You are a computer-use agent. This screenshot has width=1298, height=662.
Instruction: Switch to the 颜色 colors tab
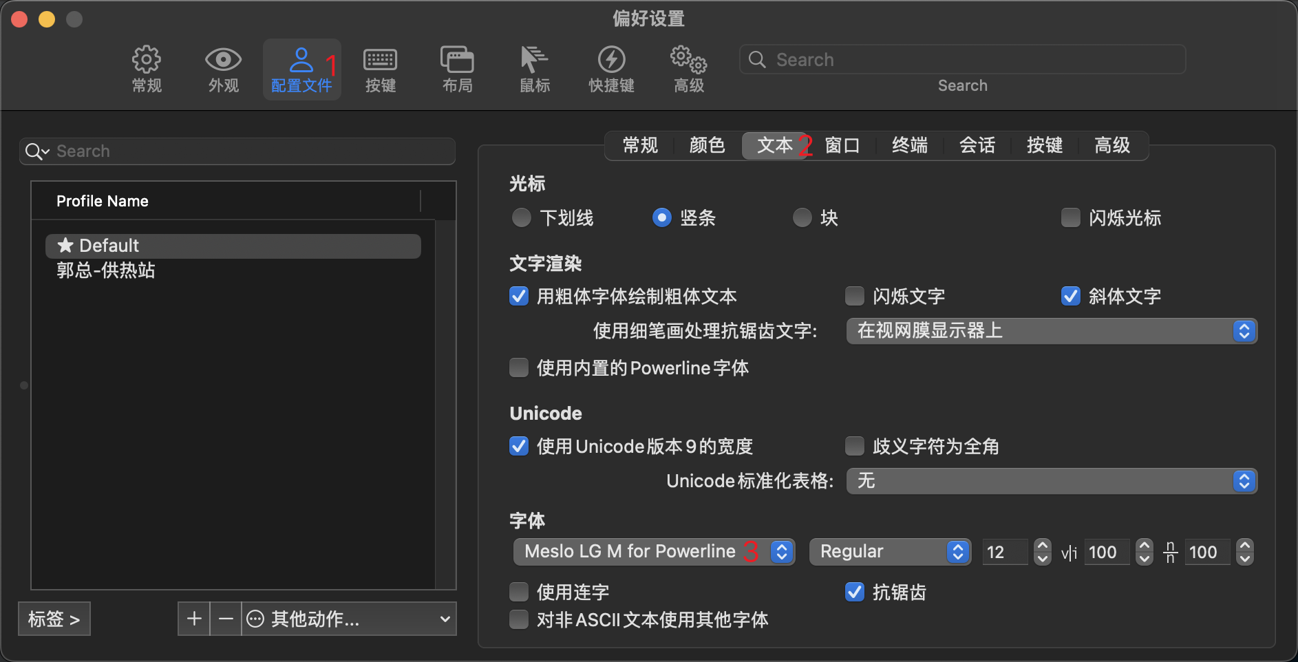pyautogui.click(x=707, y=145)
